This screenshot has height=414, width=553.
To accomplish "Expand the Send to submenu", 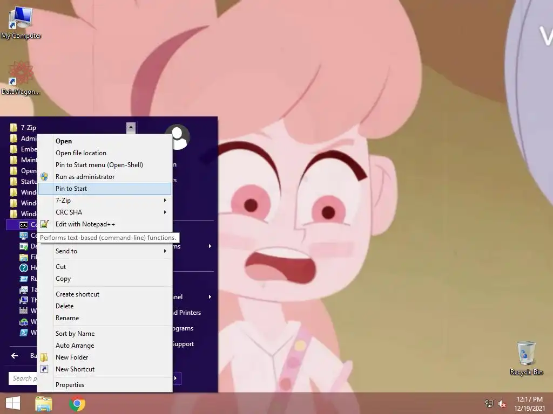I will point(104,251).
